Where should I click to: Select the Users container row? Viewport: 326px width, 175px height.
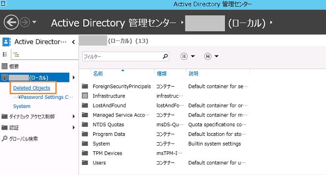[x=165, y=163]
